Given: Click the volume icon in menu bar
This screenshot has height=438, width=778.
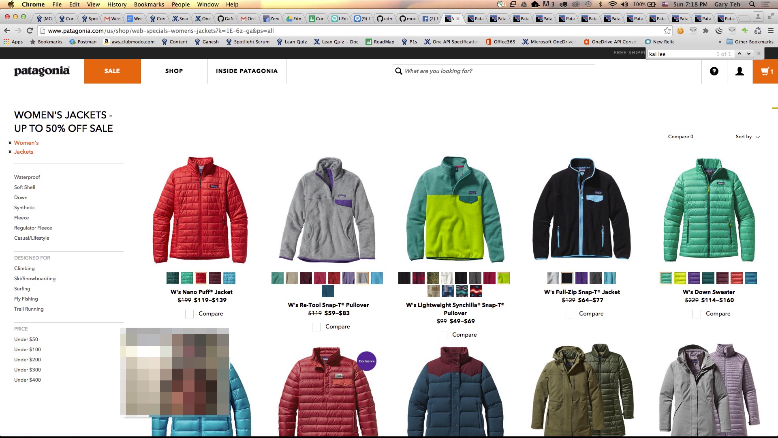Looking at the screenshot, I should point(624,4).
